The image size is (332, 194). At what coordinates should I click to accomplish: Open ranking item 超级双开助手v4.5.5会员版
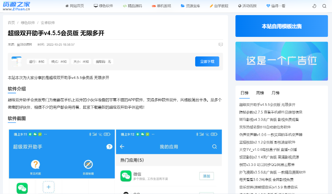[x=267, y=105]
